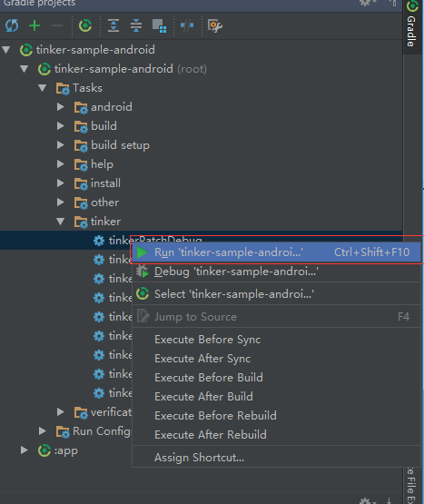The height and width of the screenshot is (504, 424).
Task: Expand the android task group
Action: 61,107
